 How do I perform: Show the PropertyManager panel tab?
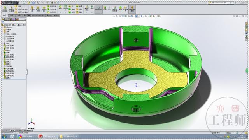(x=6, y=19)
